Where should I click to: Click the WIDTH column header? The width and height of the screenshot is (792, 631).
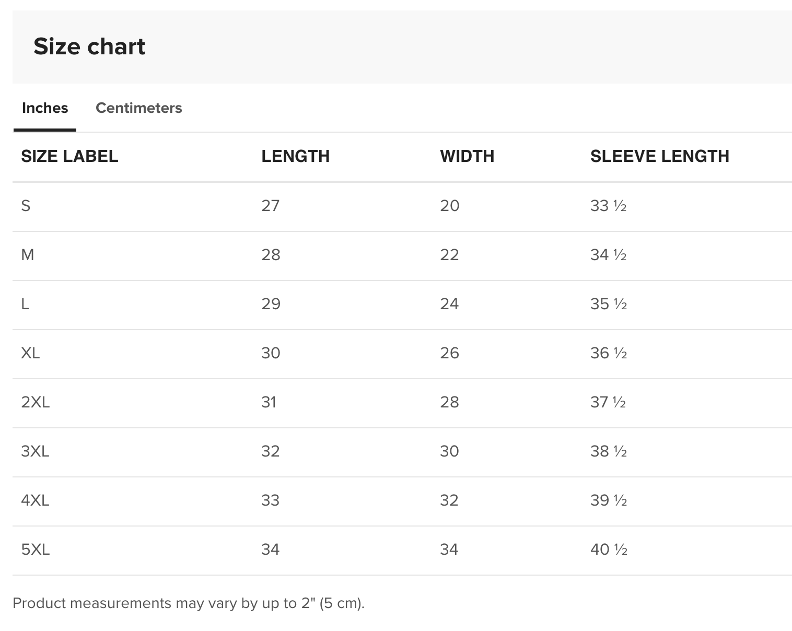467,156
